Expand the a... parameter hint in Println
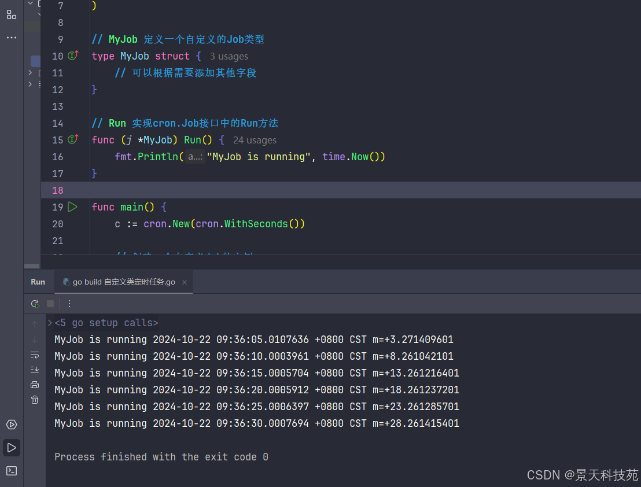This screenshot has width=641, height=487. [x=195, y=157]
